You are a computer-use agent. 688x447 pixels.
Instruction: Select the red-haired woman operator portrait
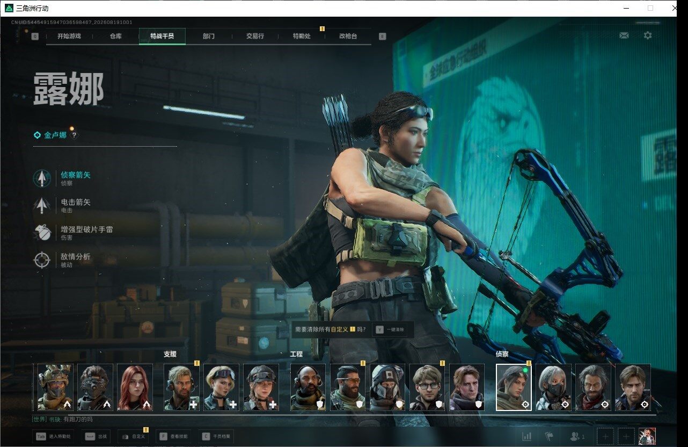(135, 387)
